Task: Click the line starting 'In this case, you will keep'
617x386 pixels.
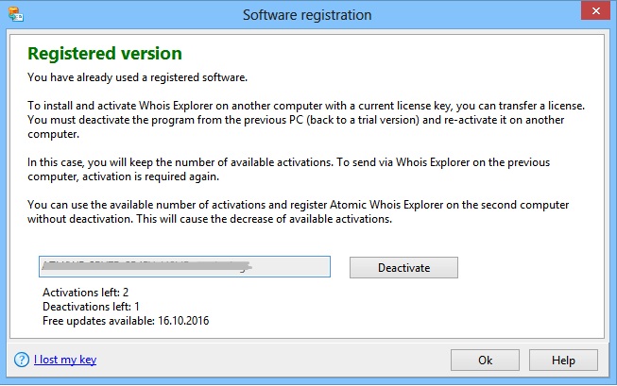Action: click(x=288, y=162)
